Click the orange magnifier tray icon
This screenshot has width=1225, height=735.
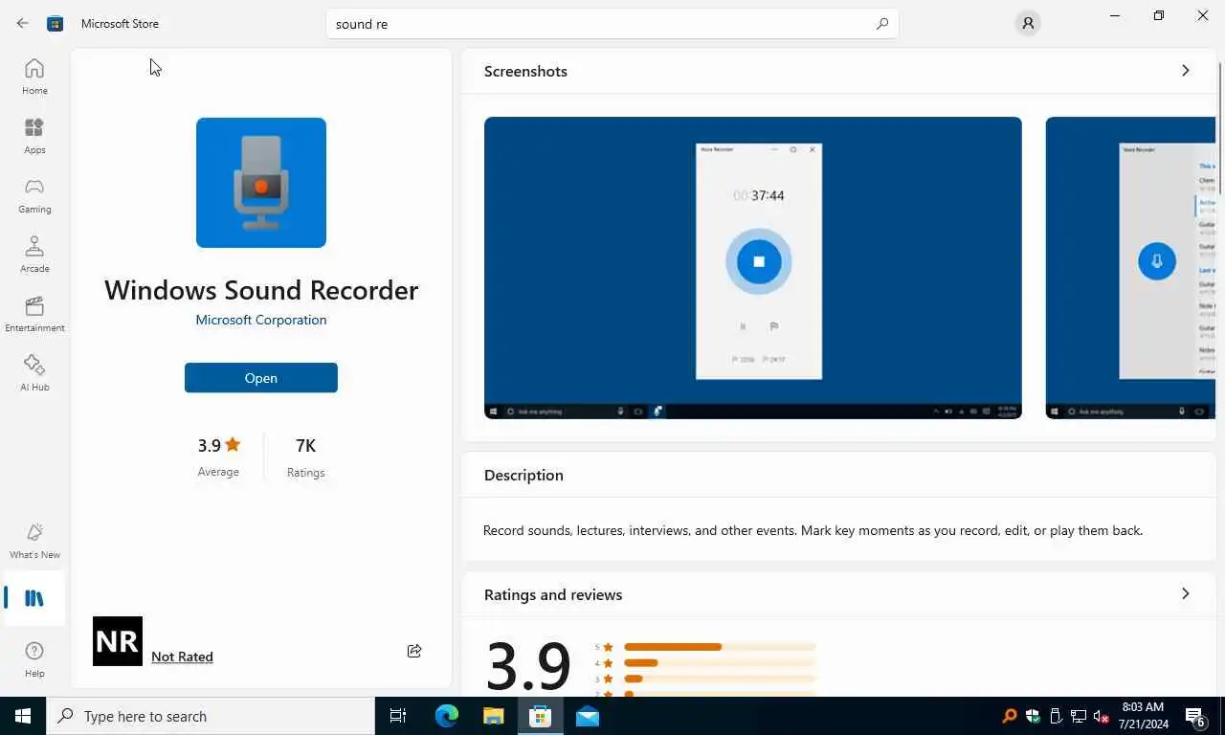pos(1010,716)
